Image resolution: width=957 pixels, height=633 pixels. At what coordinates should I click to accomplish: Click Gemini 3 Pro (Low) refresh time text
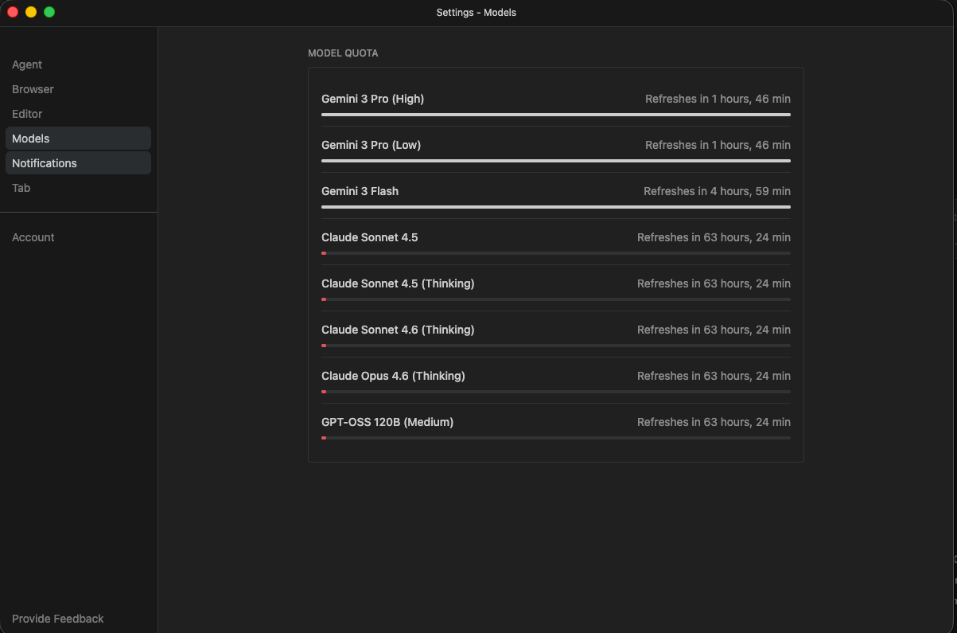tap(718, 145)
